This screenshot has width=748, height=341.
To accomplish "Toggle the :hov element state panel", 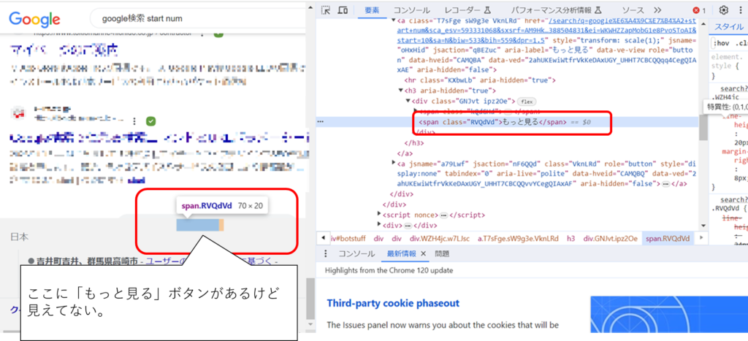I will [x=721, y=43].
